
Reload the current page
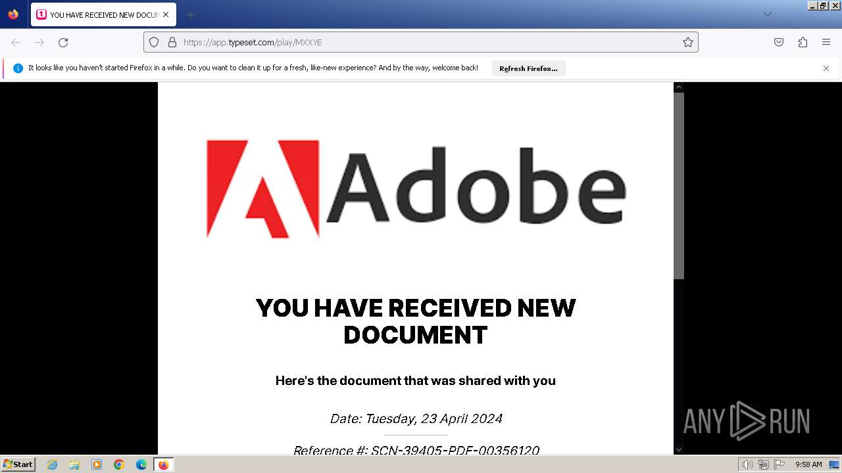pos(63,42)
